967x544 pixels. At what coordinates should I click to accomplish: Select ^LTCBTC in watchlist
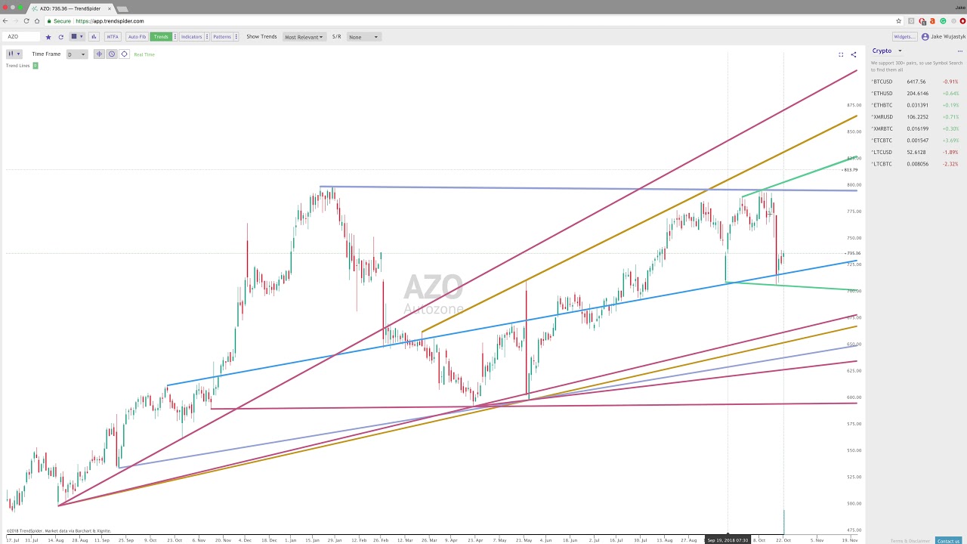click(x=916, y=164)
